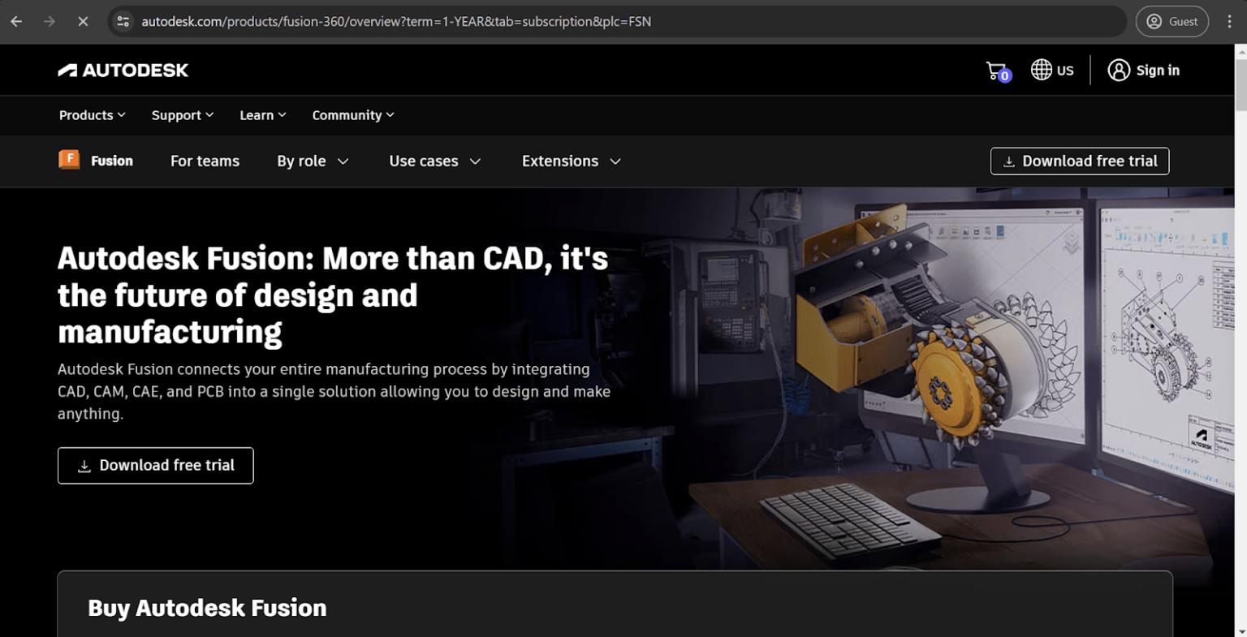The height and width of the screenshot is (637, 1247).
Task: Open the Community menu
Action: [352, 115]
